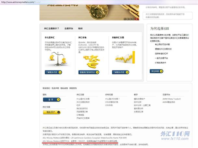Click arrow icon on 查看我们的货币对 button
Screen dimensions: 198x148
97,72
